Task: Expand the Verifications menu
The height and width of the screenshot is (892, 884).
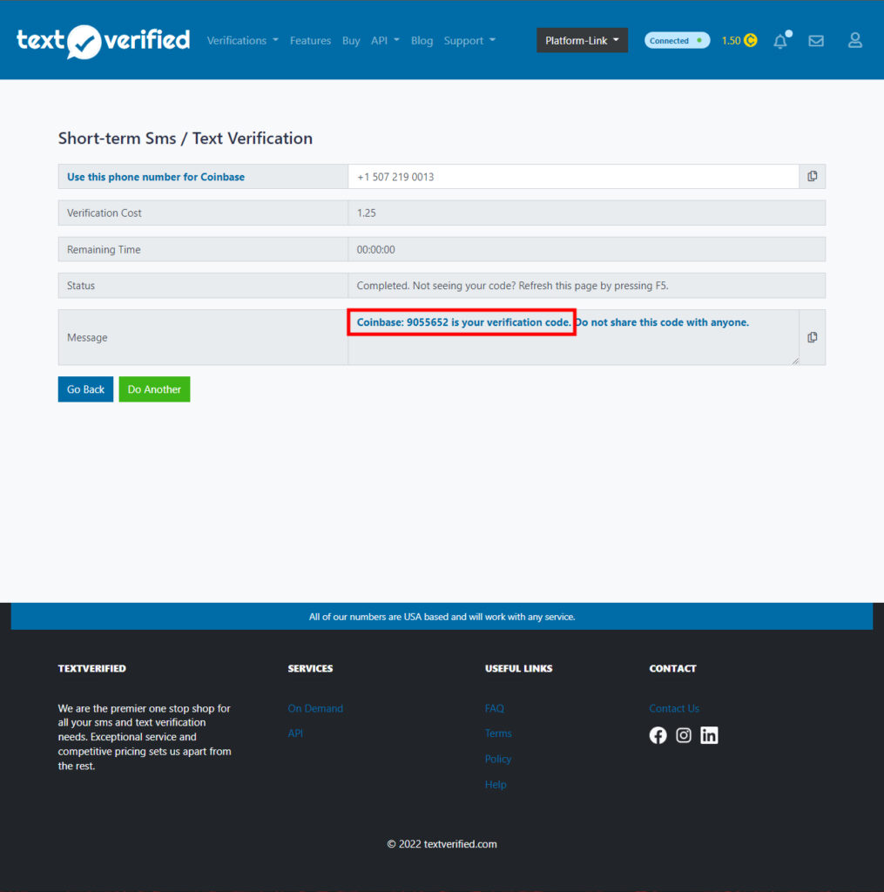Action: 243,40
